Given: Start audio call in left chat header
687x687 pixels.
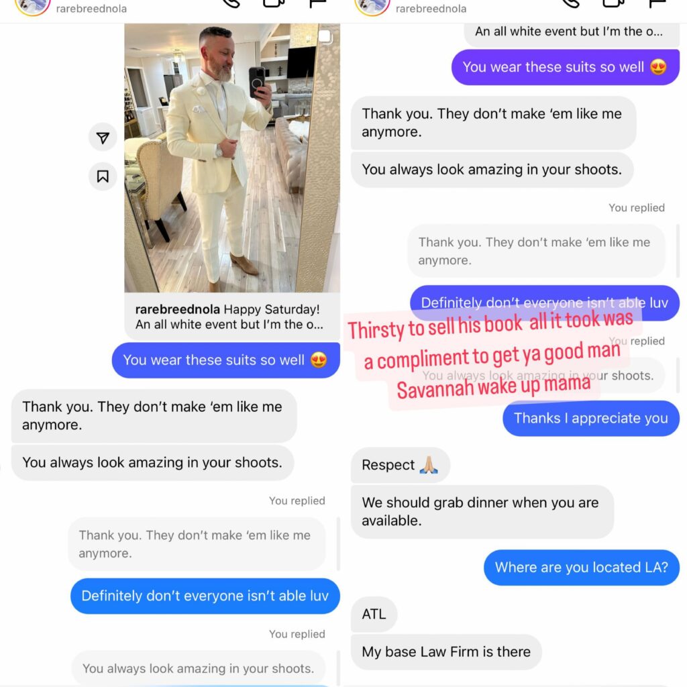Looking at the screenshot, I should tap(231, 3).
